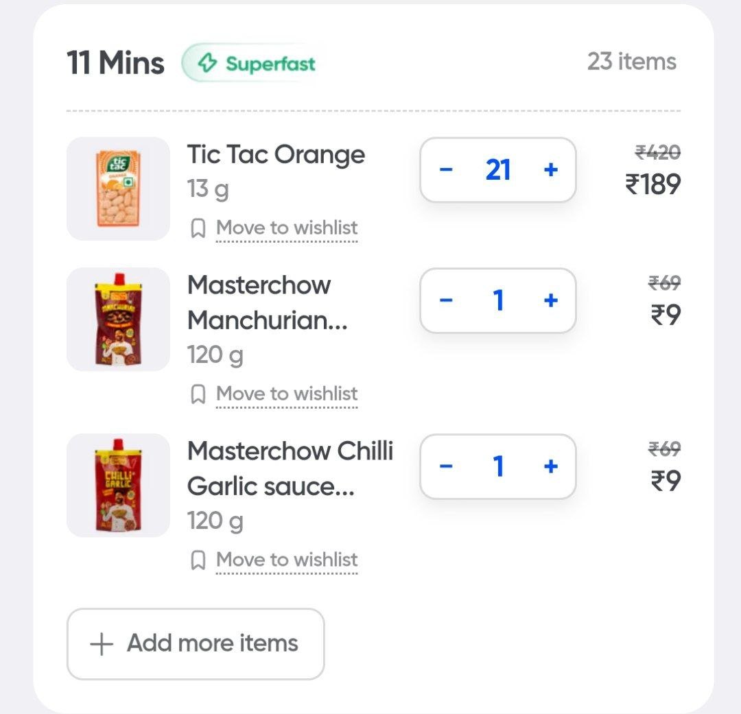This screenshot has width=741, height=714.
Task: Decrease Tic Tac Orange quantity with minus
Action: pyautogui.click(x=446, y=170)
